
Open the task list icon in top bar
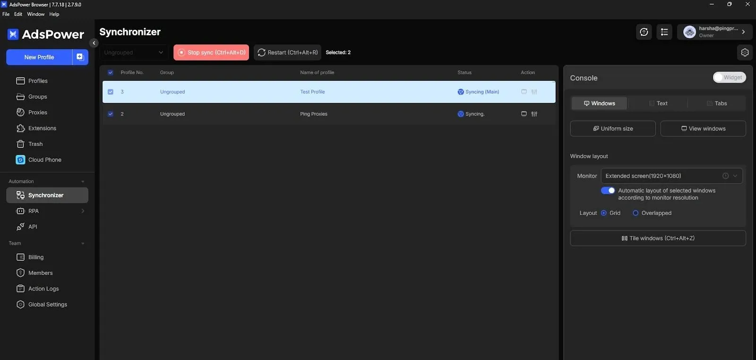[664, 32]
